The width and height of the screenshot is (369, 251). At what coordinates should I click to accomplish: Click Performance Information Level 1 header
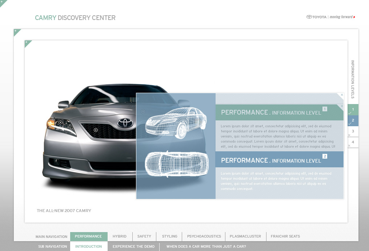[279, 112]
